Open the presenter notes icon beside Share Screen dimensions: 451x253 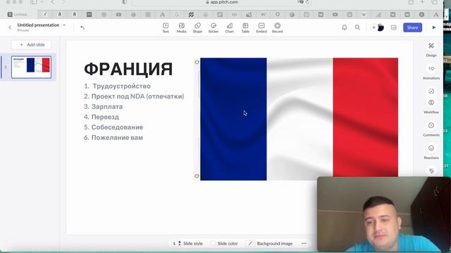(393, 27)
